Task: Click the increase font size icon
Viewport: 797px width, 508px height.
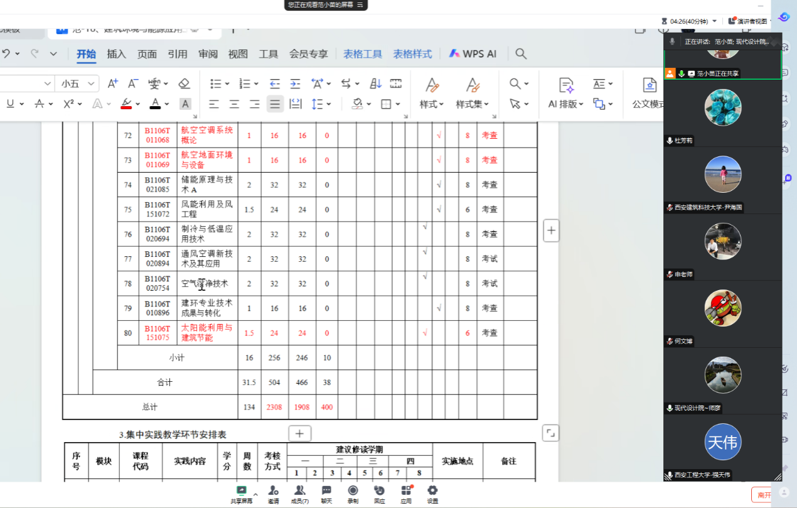Action: (x=112, y=84)
